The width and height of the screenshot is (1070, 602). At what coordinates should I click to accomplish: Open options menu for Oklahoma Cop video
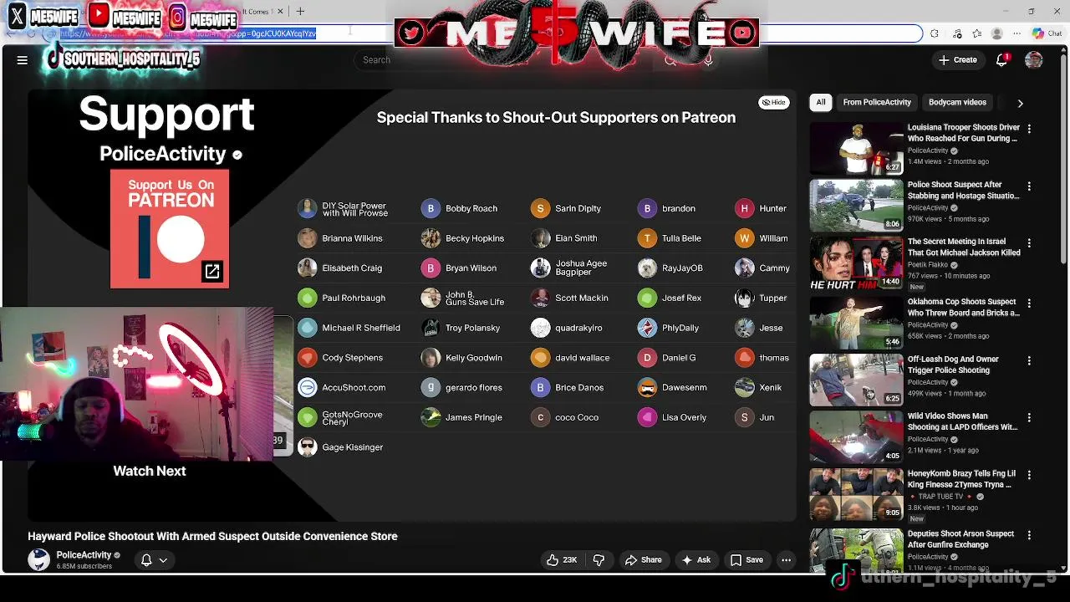pyautogui.click(x=1029, y=303)
